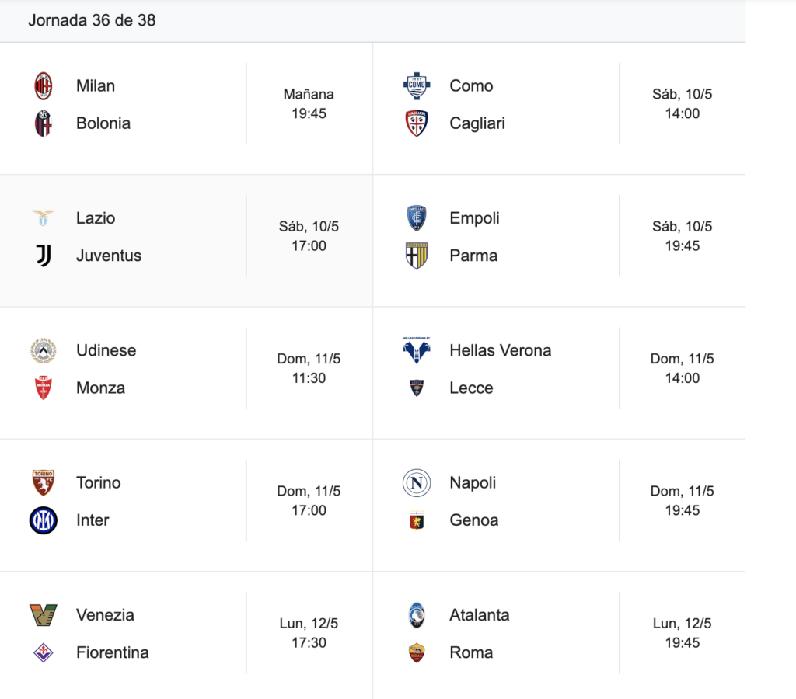The image size is (796, 699).
Task: Open the Udinese team name
Action: tap(106, 350)
